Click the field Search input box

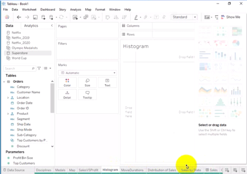[x=19, y=68]
